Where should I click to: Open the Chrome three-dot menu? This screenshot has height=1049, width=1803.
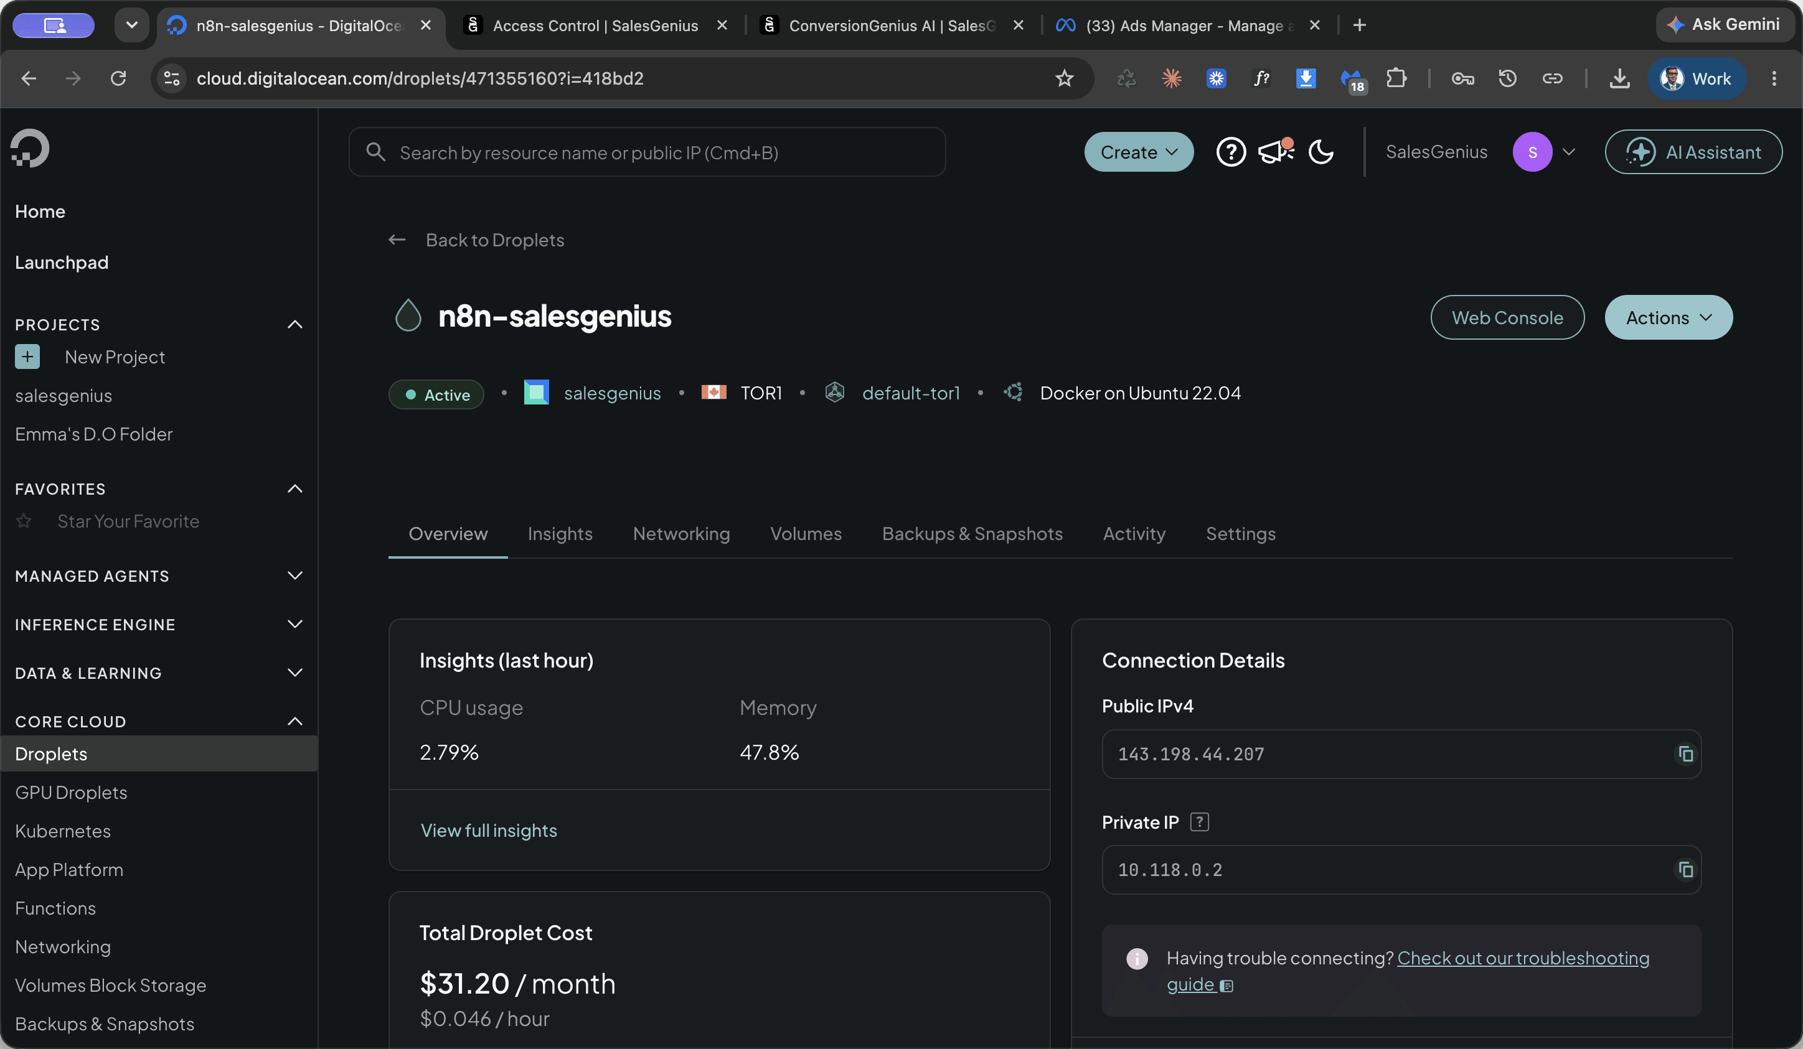tap(1774, 78)
